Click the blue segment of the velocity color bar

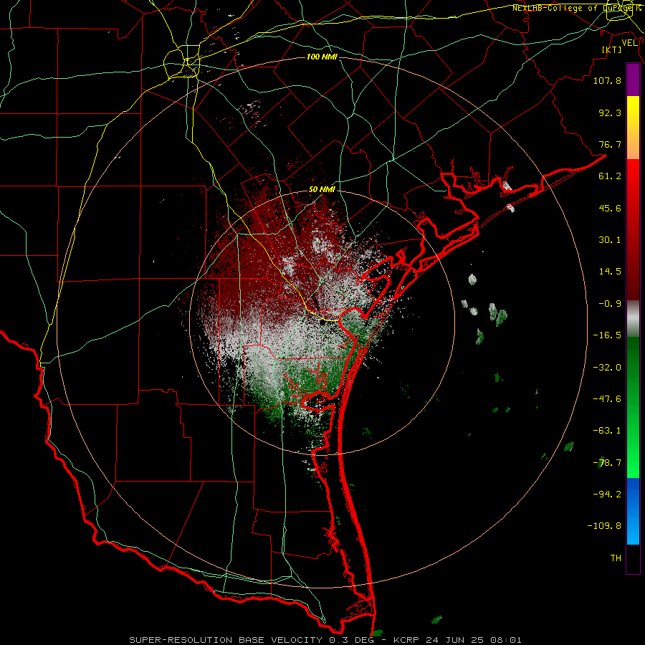tap(633, 511)
